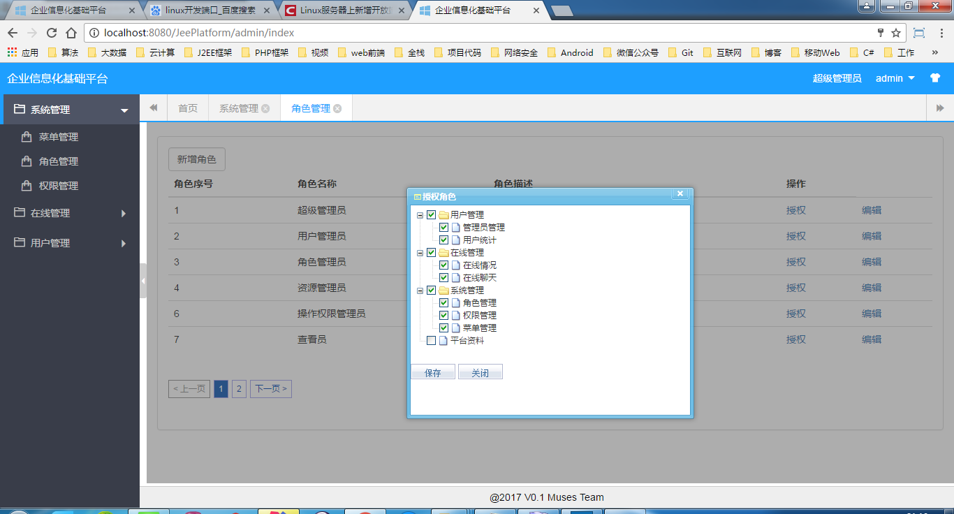Click the folder icon beside 系统管理 in sidebar

coord(18,109)
